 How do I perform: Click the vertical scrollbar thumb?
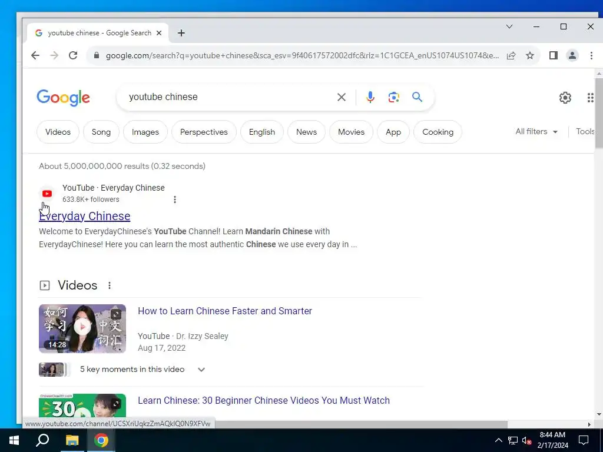coord(599,112)
